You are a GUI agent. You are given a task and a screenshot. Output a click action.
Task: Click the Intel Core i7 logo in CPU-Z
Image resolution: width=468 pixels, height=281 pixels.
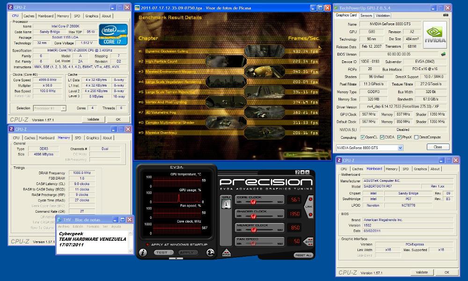113,35
